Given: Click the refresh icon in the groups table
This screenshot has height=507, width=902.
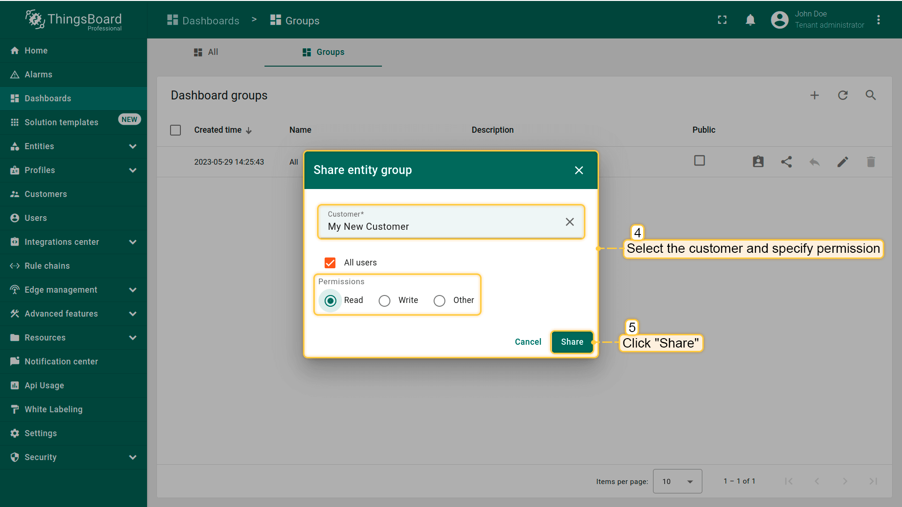Looking at the screenshot, I should pos(842,95).
